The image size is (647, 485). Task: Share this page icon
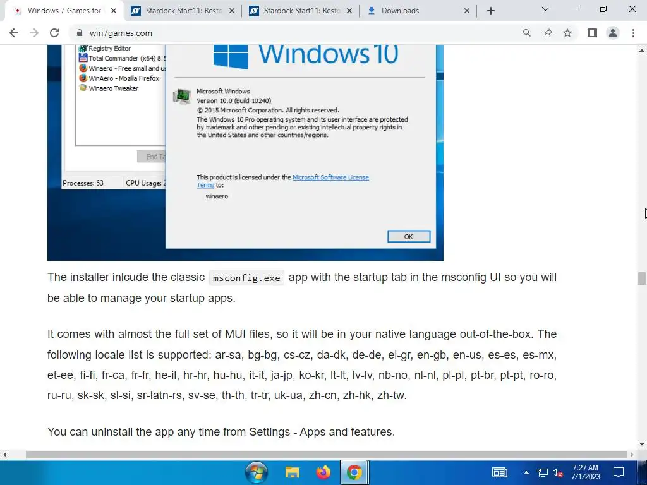(x=547, y=33)
